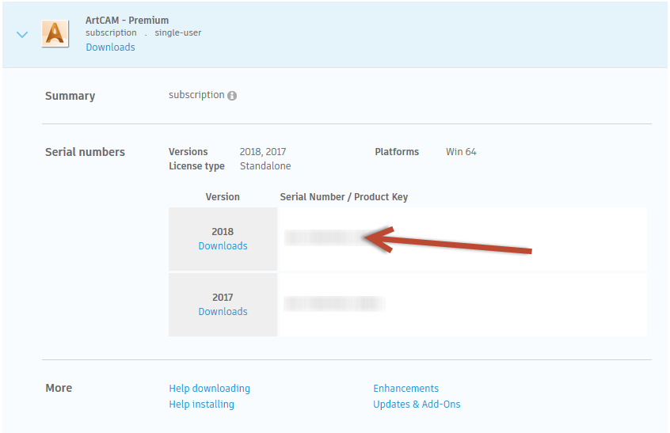The image size is (670, 433).
Task: Click the 'Version' column header
Action: click(223, 197)
